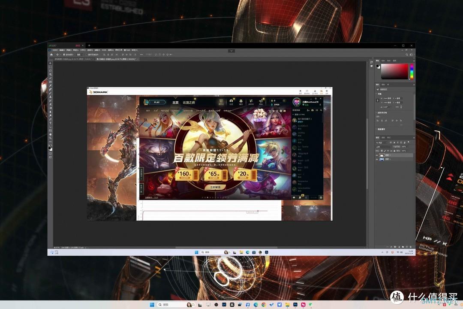The height and width of the screenshot is (309, 463).
Task: Open the first menu in Photoshop menu bar
Action: 55,50
